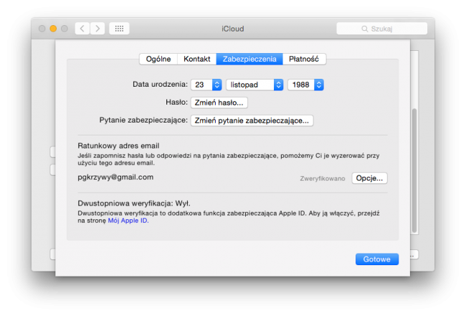Image resolution: width=466 pixels, height=316 pixels.
Task: Click the Ratunkowy adres email heading
Action: 118,146
